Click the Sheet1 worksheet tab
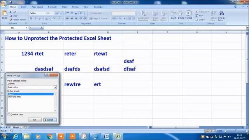249x140 pixels. [x=17, y=127]
